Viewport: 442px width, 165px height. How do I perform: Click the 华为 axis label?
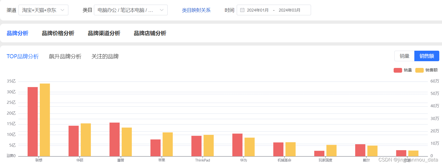243,160
